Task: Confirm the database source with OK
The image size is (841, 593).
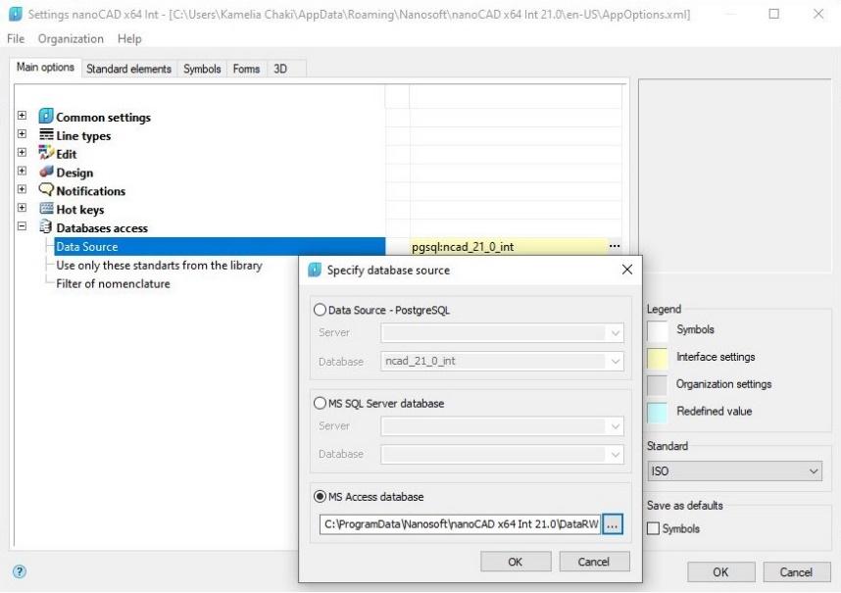Action: click(x=515, y=561)
